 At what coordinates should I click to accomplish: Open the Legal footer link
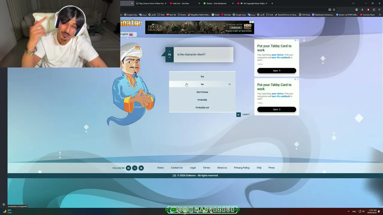[x=193, y=168]
